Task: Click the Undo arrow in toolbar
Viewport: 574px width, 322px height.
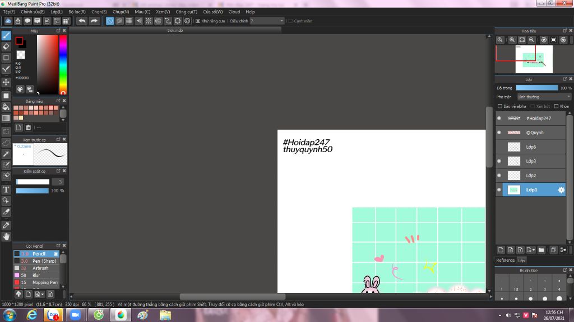Action: tap(82, 21)
